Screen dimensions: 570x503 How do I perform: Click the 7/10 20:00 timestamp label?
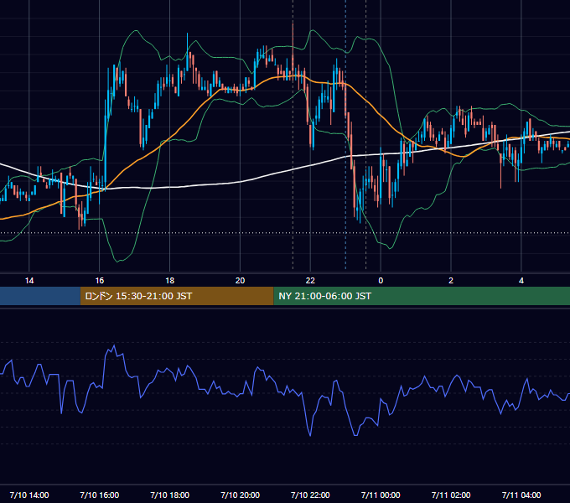(x=240, y=495)
